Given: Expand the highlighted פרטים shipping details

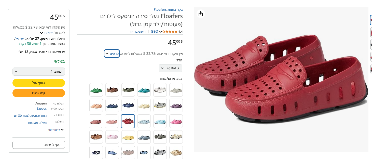Looking at the screenshot, I should [x=112, y=54].
